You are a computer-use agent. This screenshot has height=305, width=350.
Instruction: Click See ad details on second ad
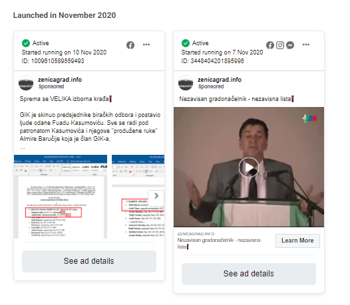249,274
